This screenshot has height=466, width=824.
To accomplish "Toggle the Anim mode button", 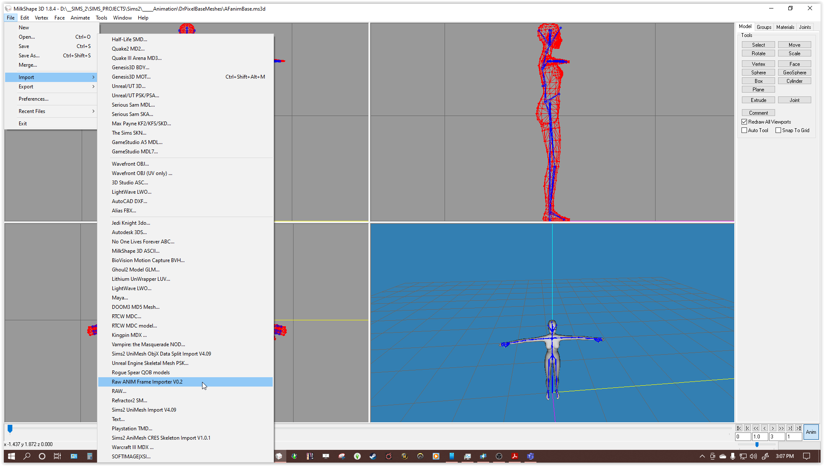I will click(x=811, y=432).
